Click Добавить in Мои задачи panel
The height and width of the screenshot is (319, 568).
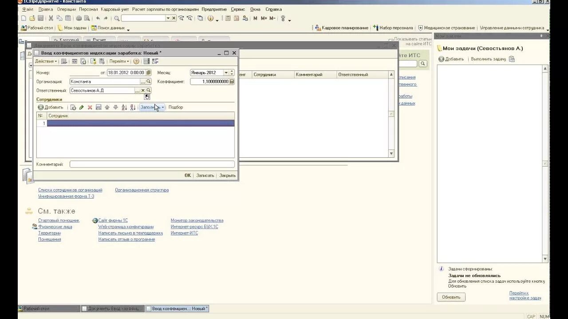pyautogui.click(x=451, y=59)
